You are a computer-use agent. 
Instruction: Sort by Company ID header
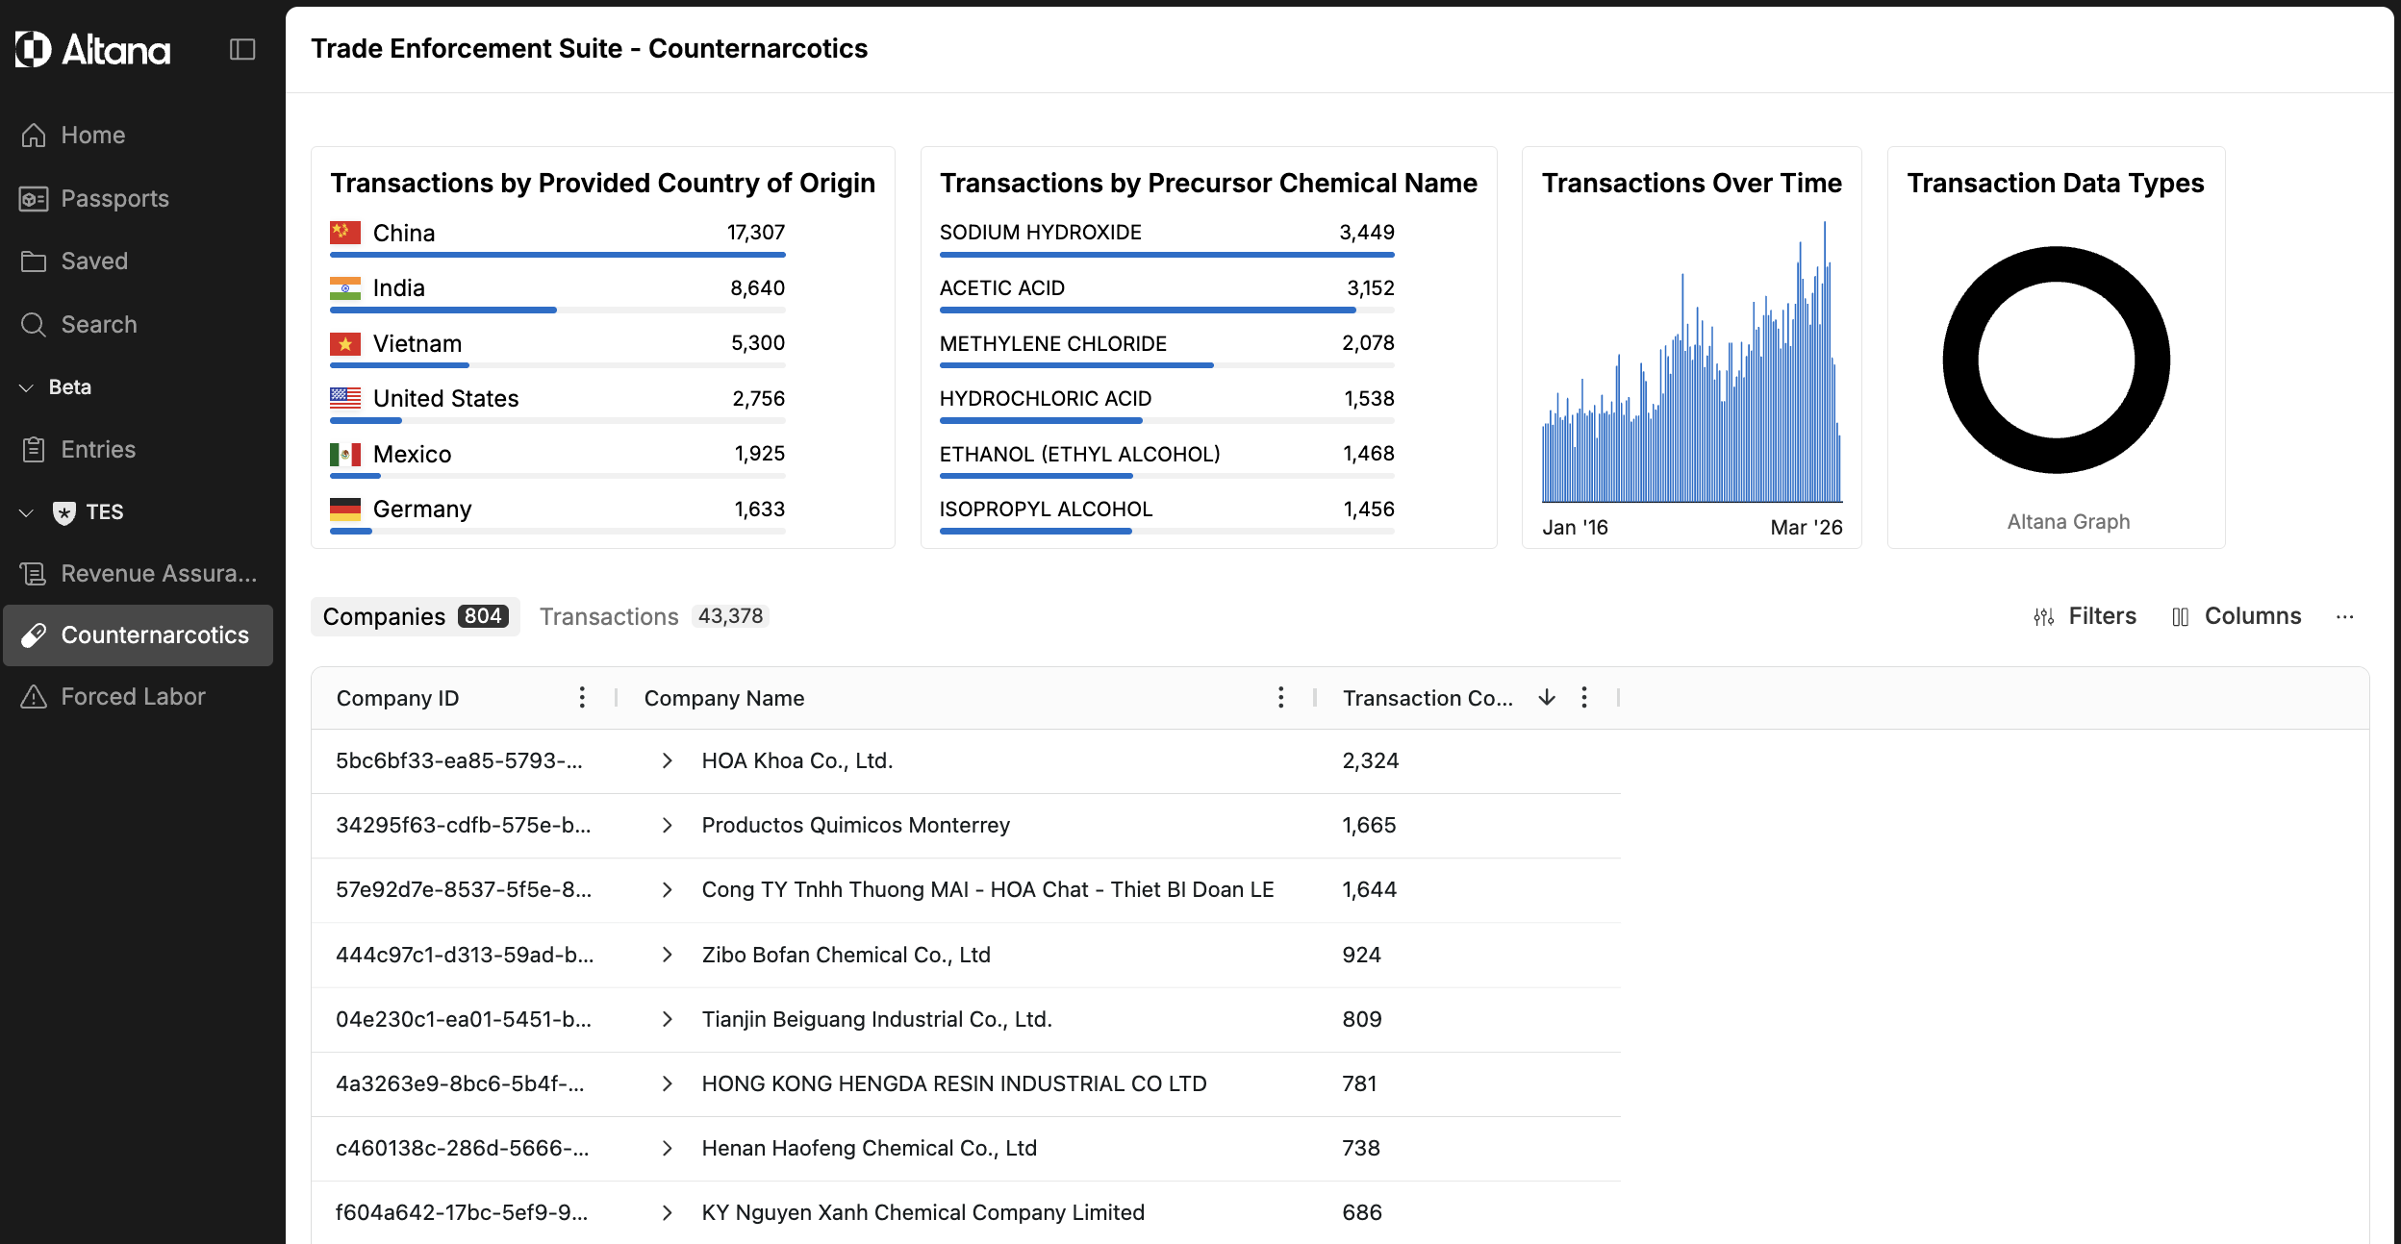pyautogui.click(x=397, y=699)
